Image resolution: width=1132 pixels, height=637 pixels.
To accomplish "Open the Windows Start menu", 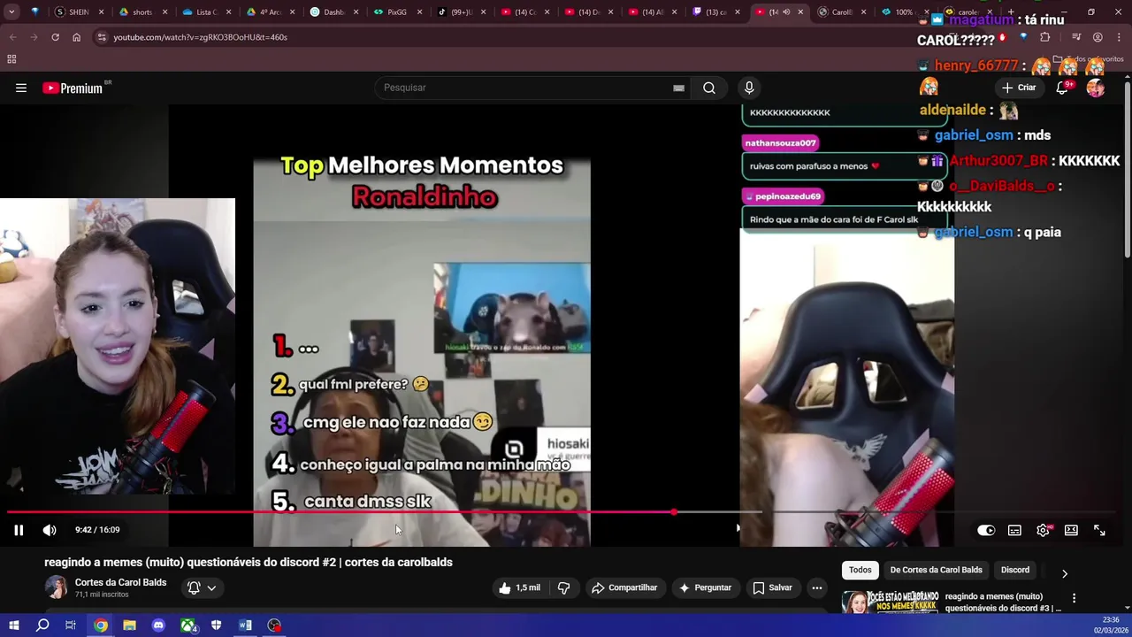I will pyautogui.click(x=13, y=625).
